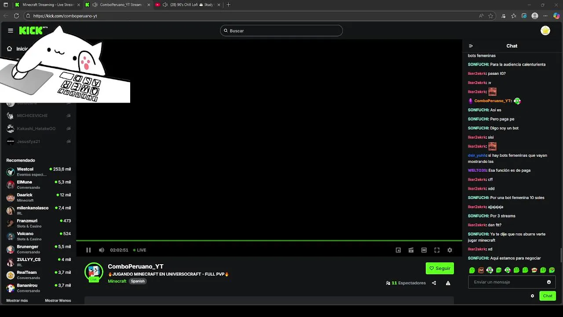This screenshot has height=317, width=563.
Task: Send message with Chat button
Action: tap(548, 296)
